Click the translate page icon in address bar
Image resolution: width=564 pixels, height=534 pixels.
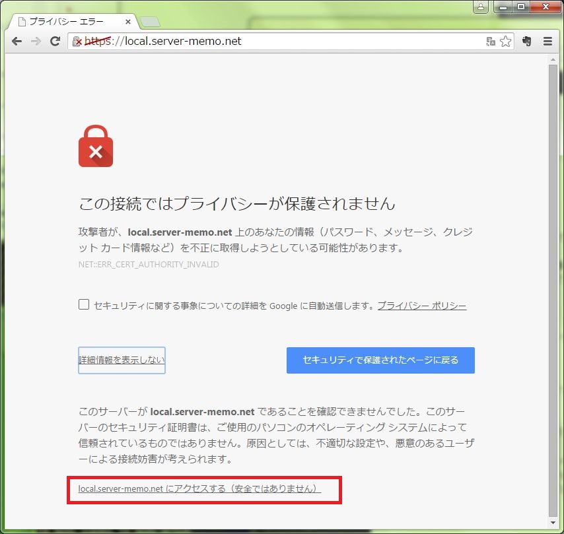coord(491,42)
